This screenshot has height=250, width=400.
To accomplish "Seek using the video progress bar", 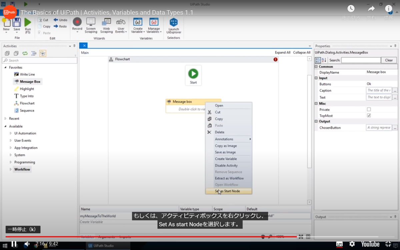I will pos(200,237).
